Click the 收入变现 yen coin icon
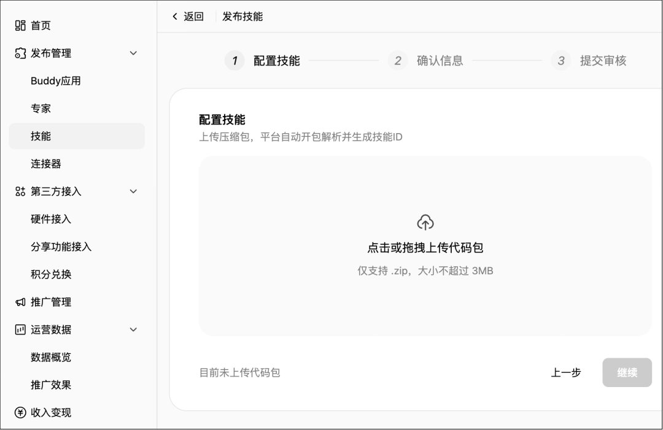 pyautogui.click(x=20, y=412)
